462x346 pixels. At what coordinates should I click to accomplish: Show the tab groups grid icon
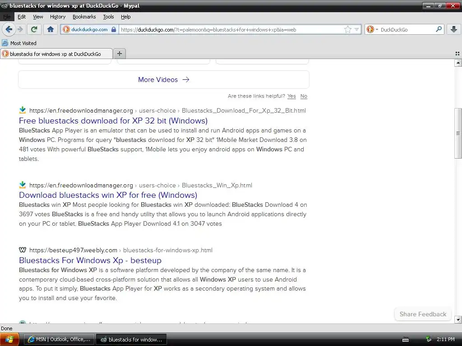pyautogui.click(x=457, y=54)
